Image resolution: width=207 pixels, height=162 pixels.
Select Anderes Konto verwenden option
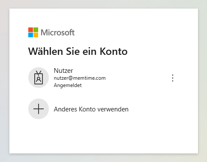point(91,109)
